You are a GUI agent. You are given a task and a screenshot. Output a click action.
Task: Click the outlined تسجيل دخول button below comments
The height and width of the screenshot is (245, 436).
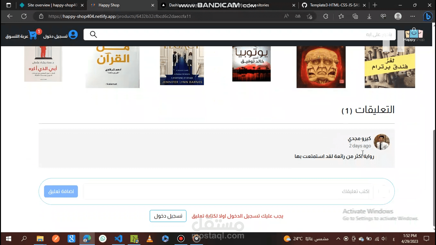[x=168, y=216]
